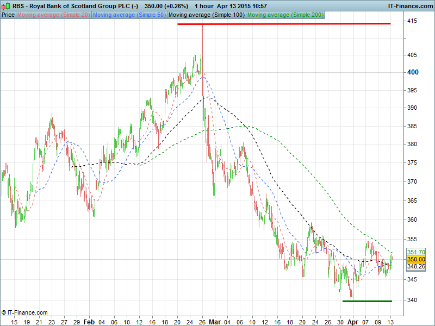Click the red horizontal resistance line
This screenshot has width=435, height=326.
coord(284,24)
